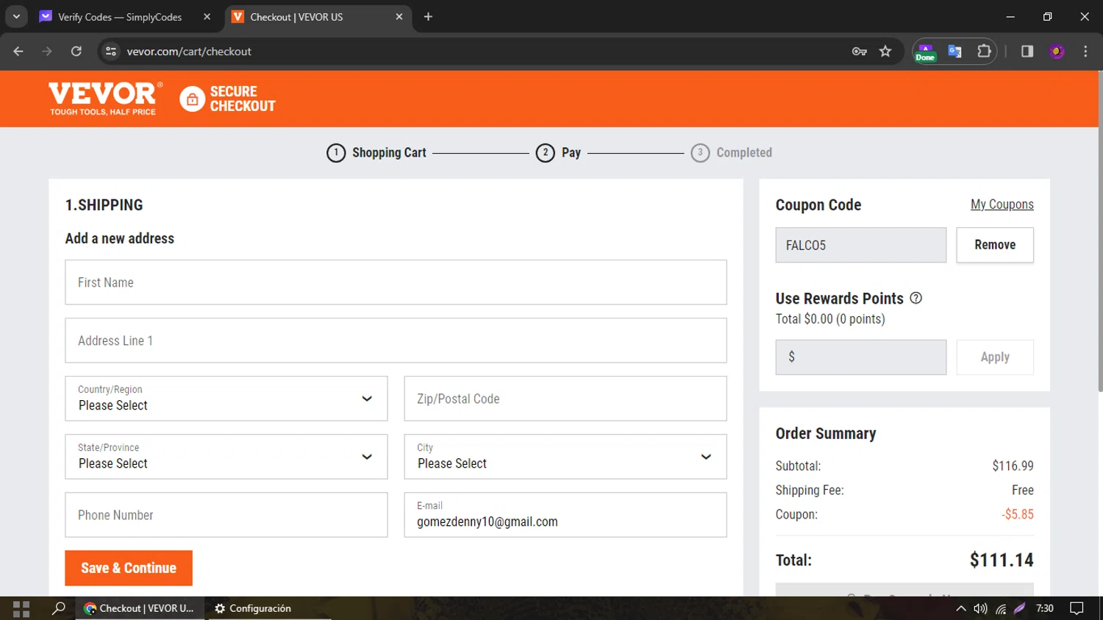Click the Checkout VEVOR taskbar item
The image size is (1103, 620).
pyautogui.click(x=140, y=608)
